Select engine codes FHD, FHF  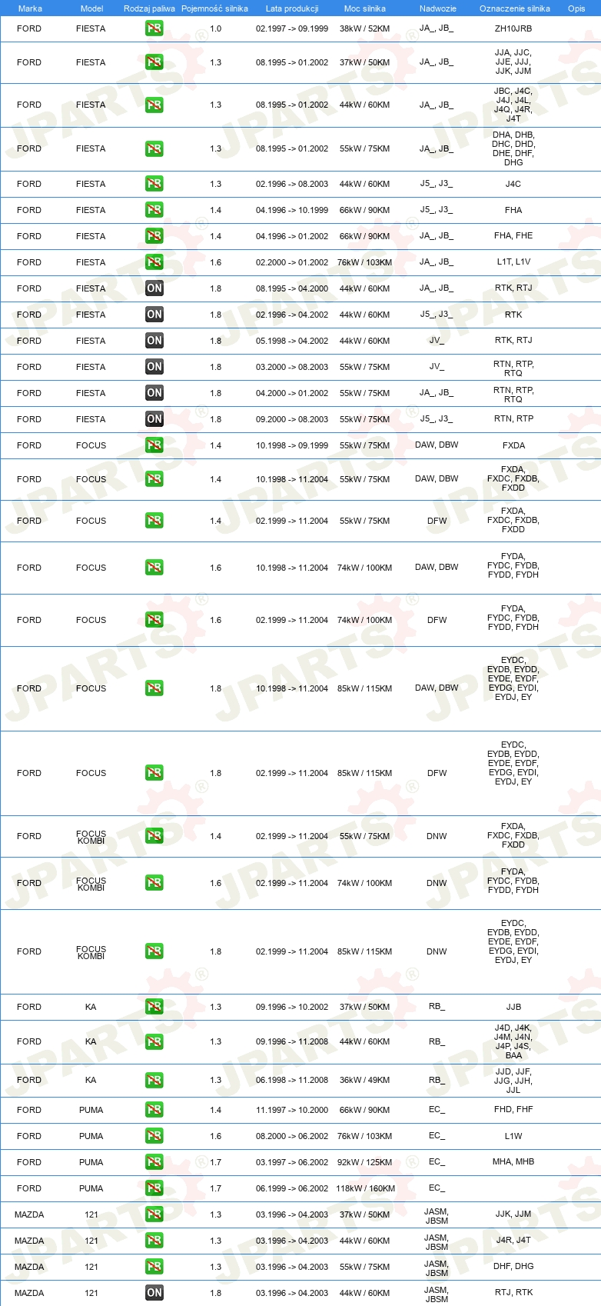(x=513, y=1110)
